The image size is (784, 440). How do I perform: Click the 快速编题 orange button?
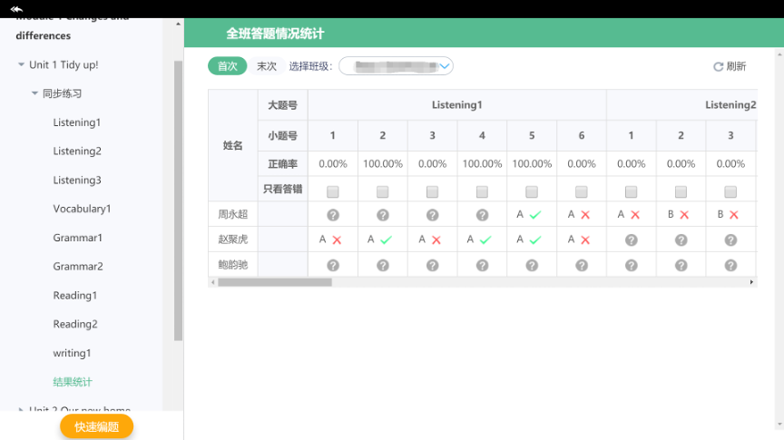pyautogui.click(x=96, y=426)
